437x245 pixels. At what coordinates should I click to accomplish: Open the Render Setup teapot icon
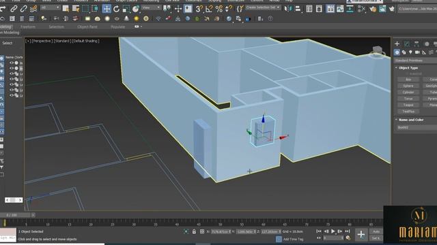[373, 9]
